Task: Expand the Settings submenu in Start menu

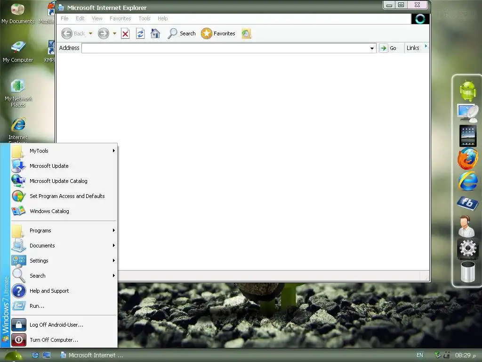Action: (64, 261)
